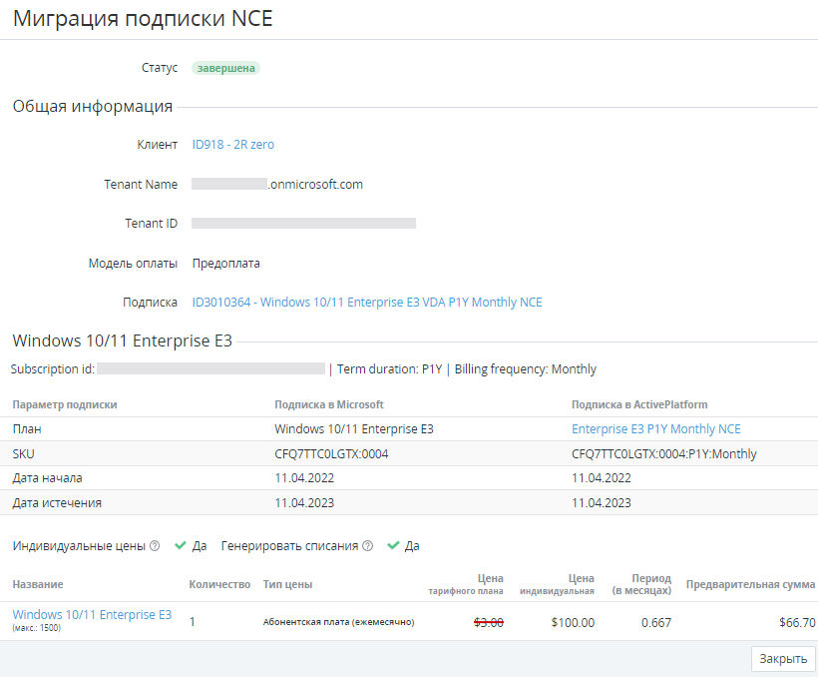Viewport: 818px width, 677px height.
Task: Click the period value 0.667
Action: (x=656, y=623)
